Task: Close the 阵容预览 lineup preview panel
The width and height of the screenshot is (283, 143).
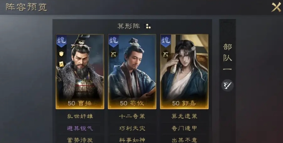Action: point(276,7)
